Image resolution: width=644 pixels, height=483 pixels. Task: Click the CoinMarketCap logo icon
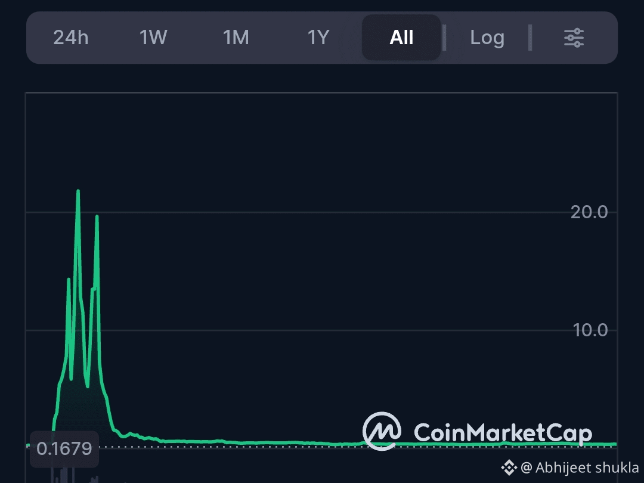(382, 431)
